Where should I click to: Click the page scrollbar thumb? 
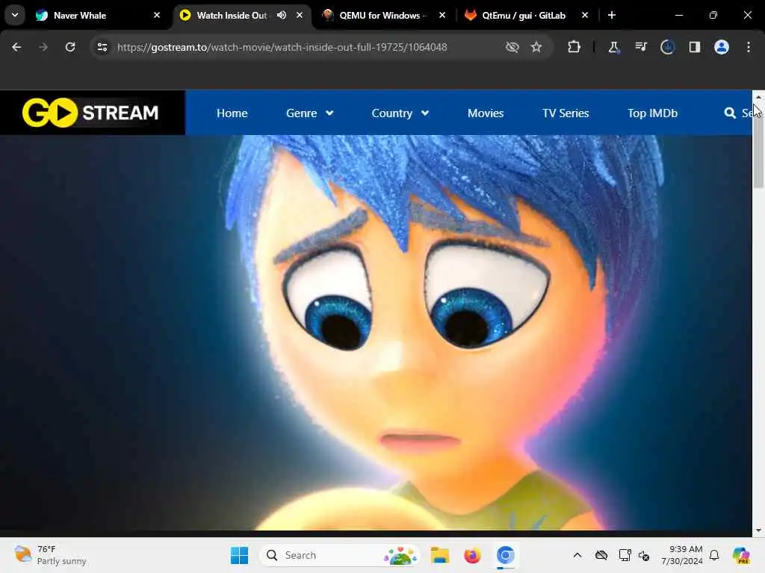click(758, 146)
